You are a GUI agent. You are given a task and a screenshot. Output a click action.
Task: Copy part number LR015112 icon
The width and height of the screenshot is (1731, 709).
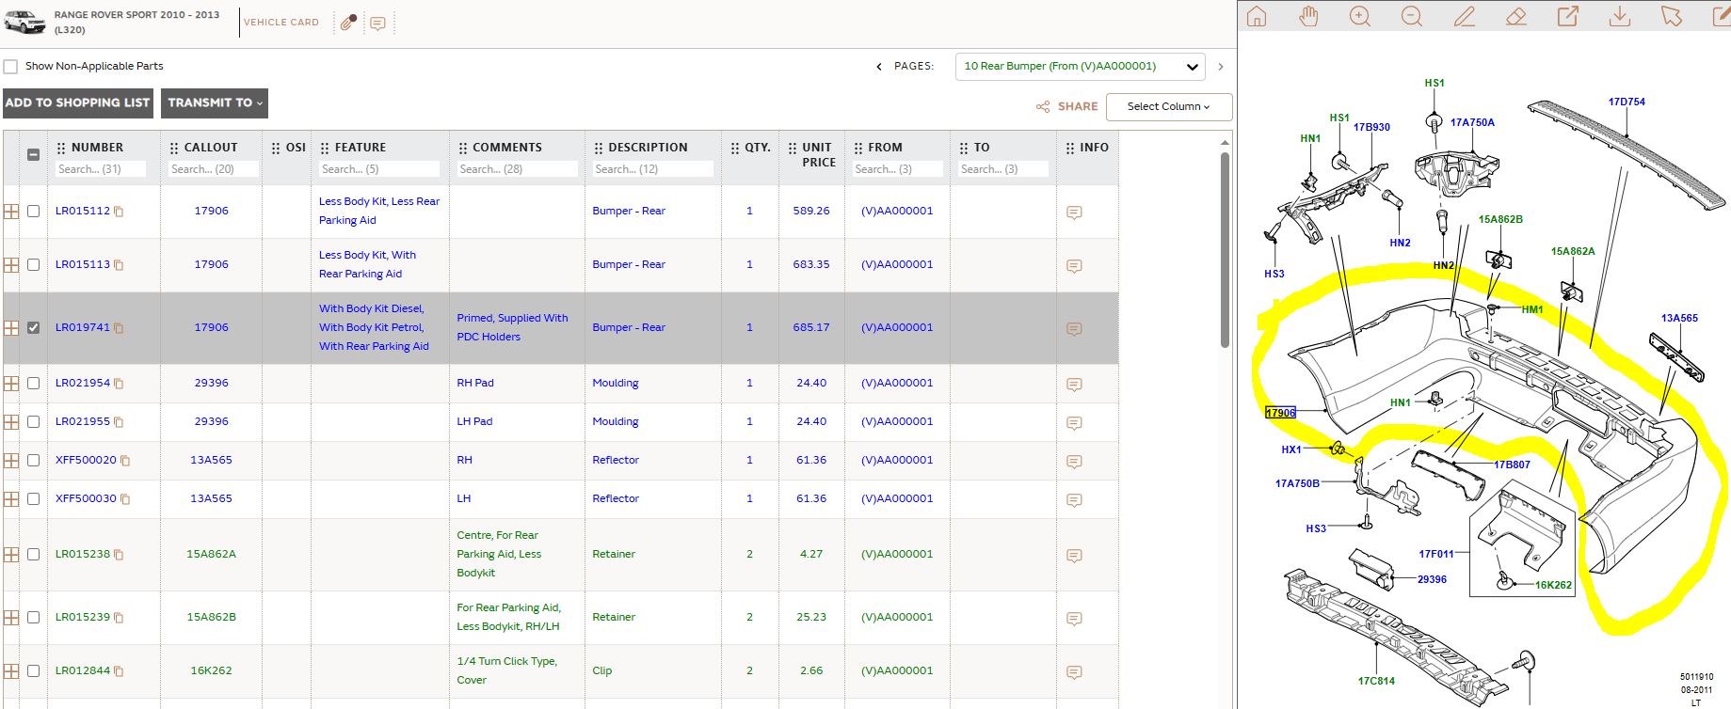pyautogui.click(x=119, y=212)
